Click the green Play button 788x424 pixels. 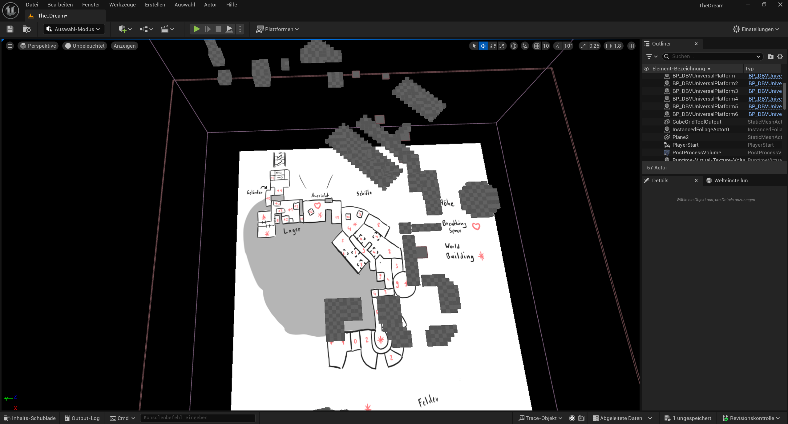[x=196, y=29]
